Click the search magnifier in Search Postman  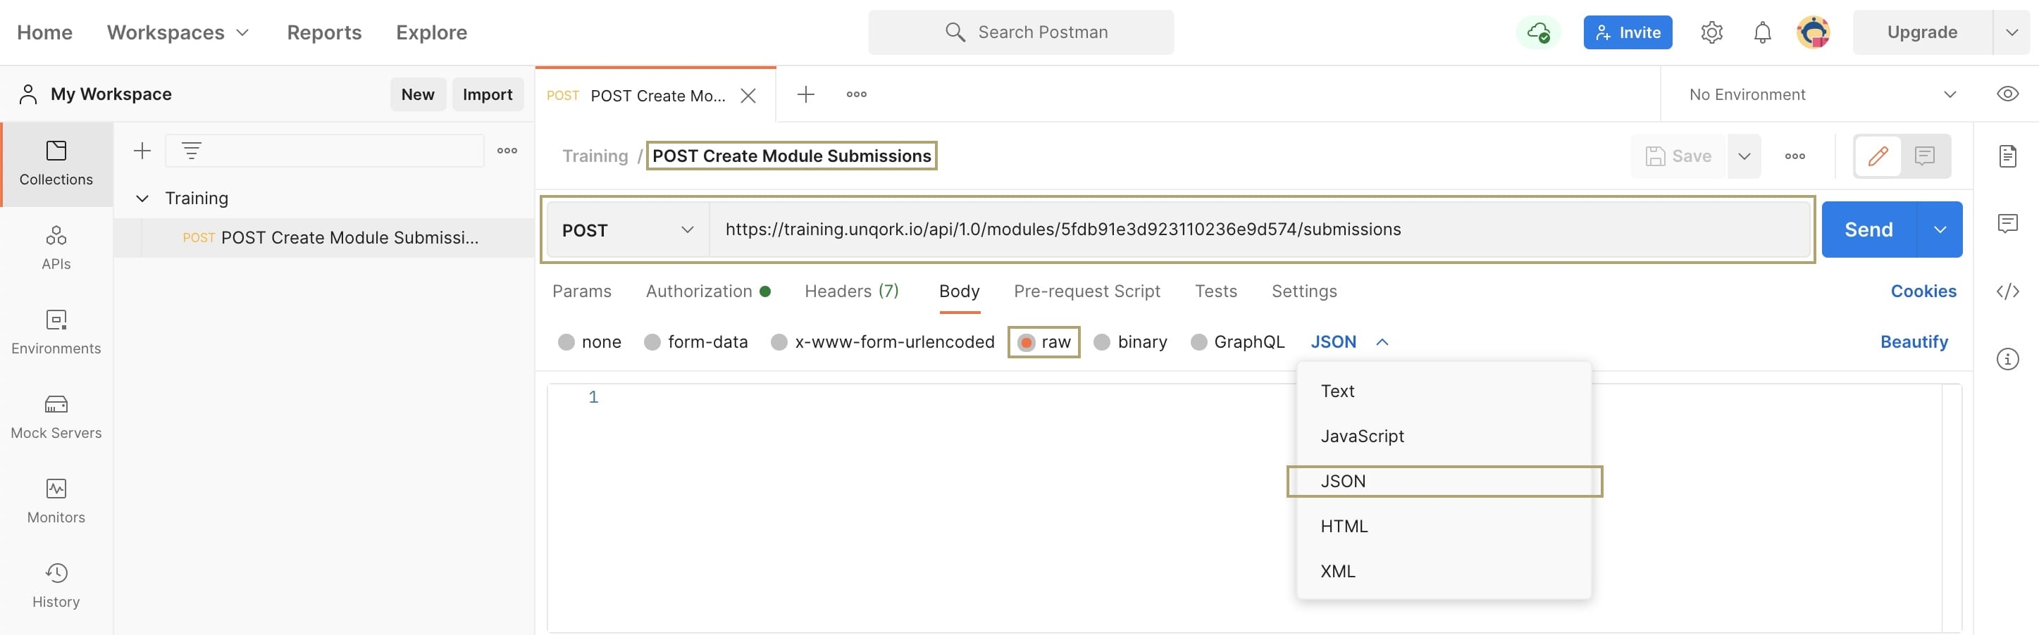tap(955, 32)
